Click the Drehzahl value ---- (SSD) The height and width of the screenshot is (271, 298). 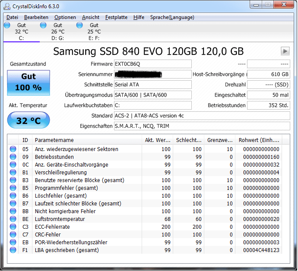(269, 85)
